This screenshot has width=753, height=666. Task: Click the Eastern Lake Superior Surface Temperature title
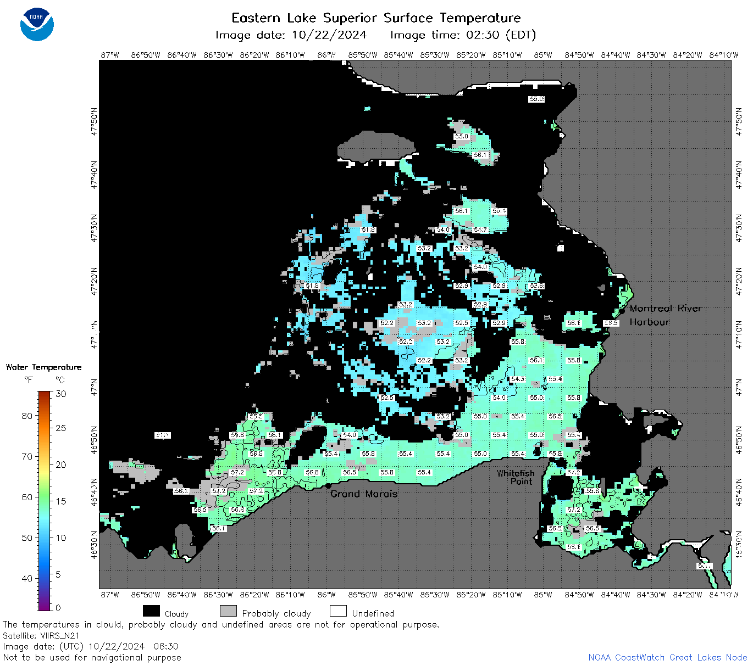coord(376,18)
